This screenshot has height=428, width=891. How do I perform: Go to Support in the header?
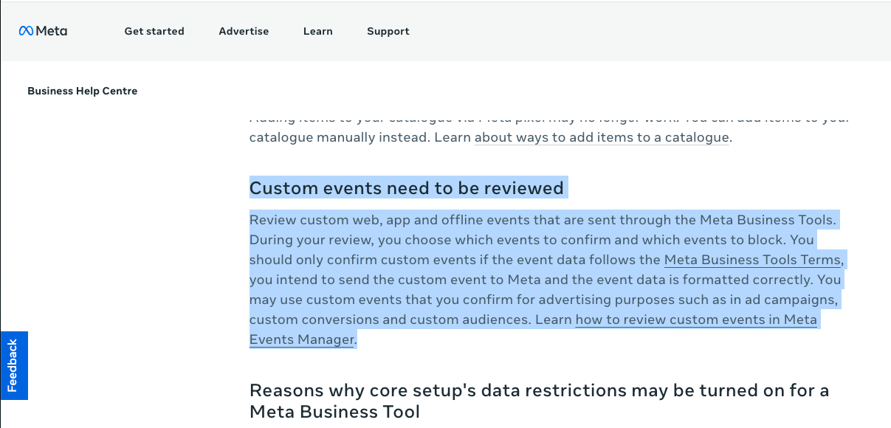(x=388, y=31)
